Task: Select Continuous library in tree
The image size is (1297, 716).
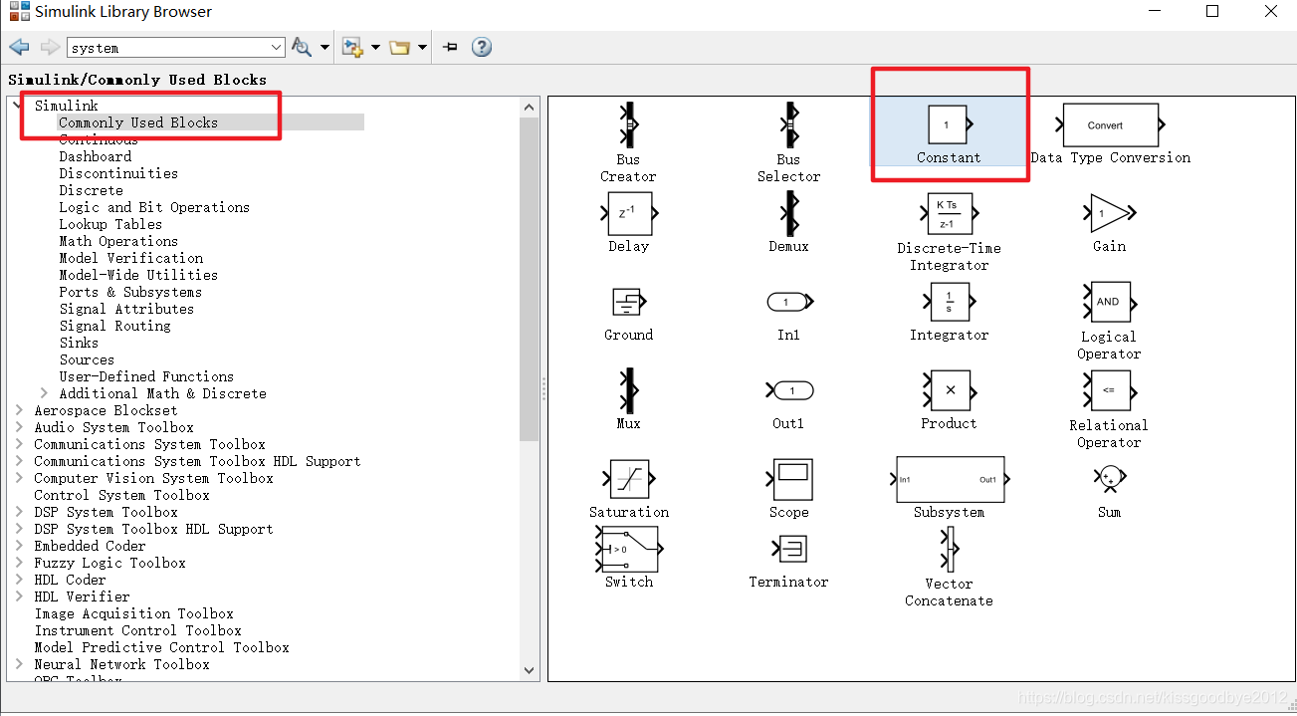Action: tap(99, 139)
